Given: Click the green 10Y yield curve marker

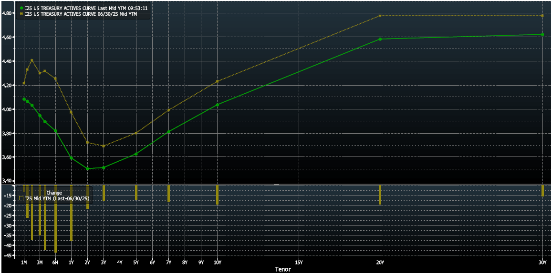Looking at the screenshot, I should (x=218, y=105).
